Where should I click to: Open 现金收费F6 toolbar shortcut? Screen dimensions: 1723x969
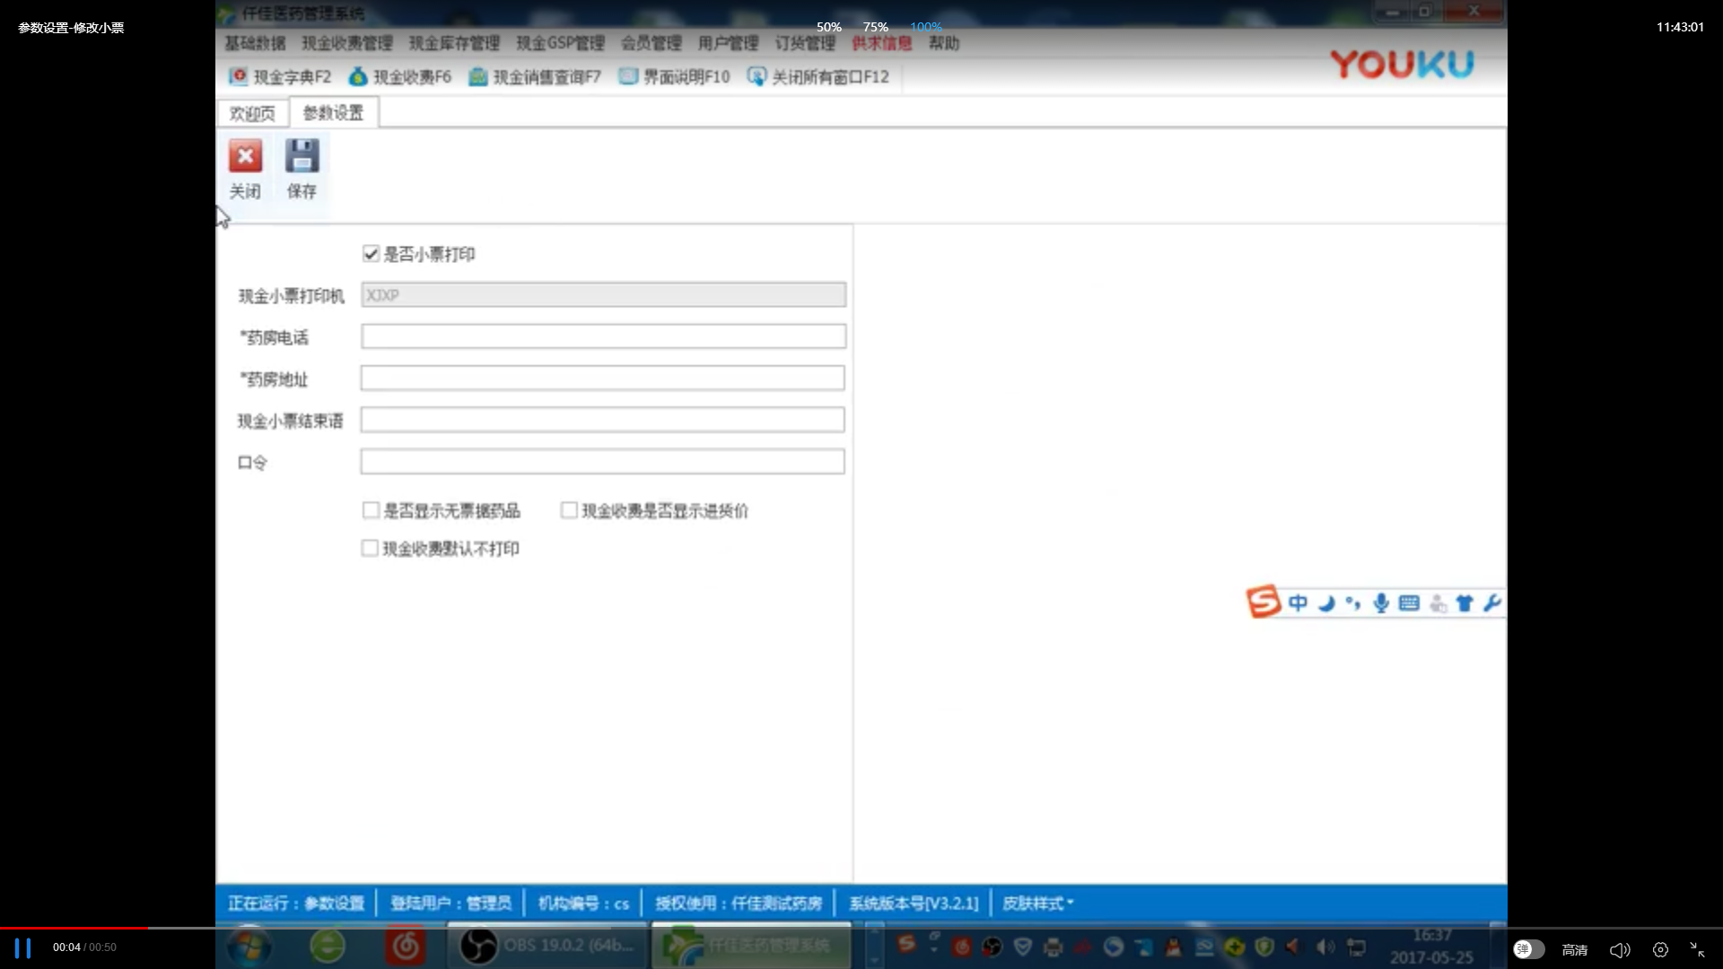click(x=400, y=77)
